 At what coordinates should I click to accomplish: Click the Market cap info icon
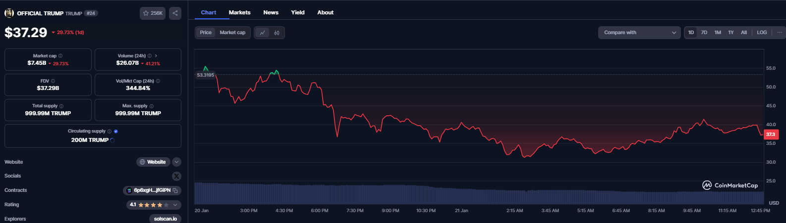tap(60, 56)
